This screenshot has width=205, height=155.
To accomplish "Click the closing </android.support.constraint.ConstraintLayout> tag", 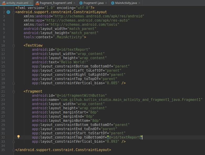I will point(63,150).
